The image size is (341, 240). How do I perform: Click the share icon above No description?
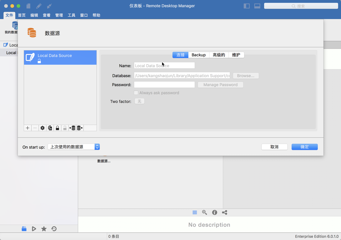tap(224, 212)
